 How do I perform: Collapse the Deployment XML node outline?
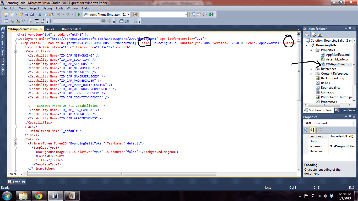(15, 39)
